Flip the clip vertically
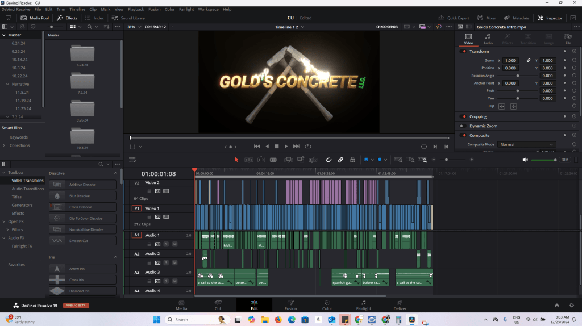This screenshot has width=582, height=326. click(x=513, y=106)
